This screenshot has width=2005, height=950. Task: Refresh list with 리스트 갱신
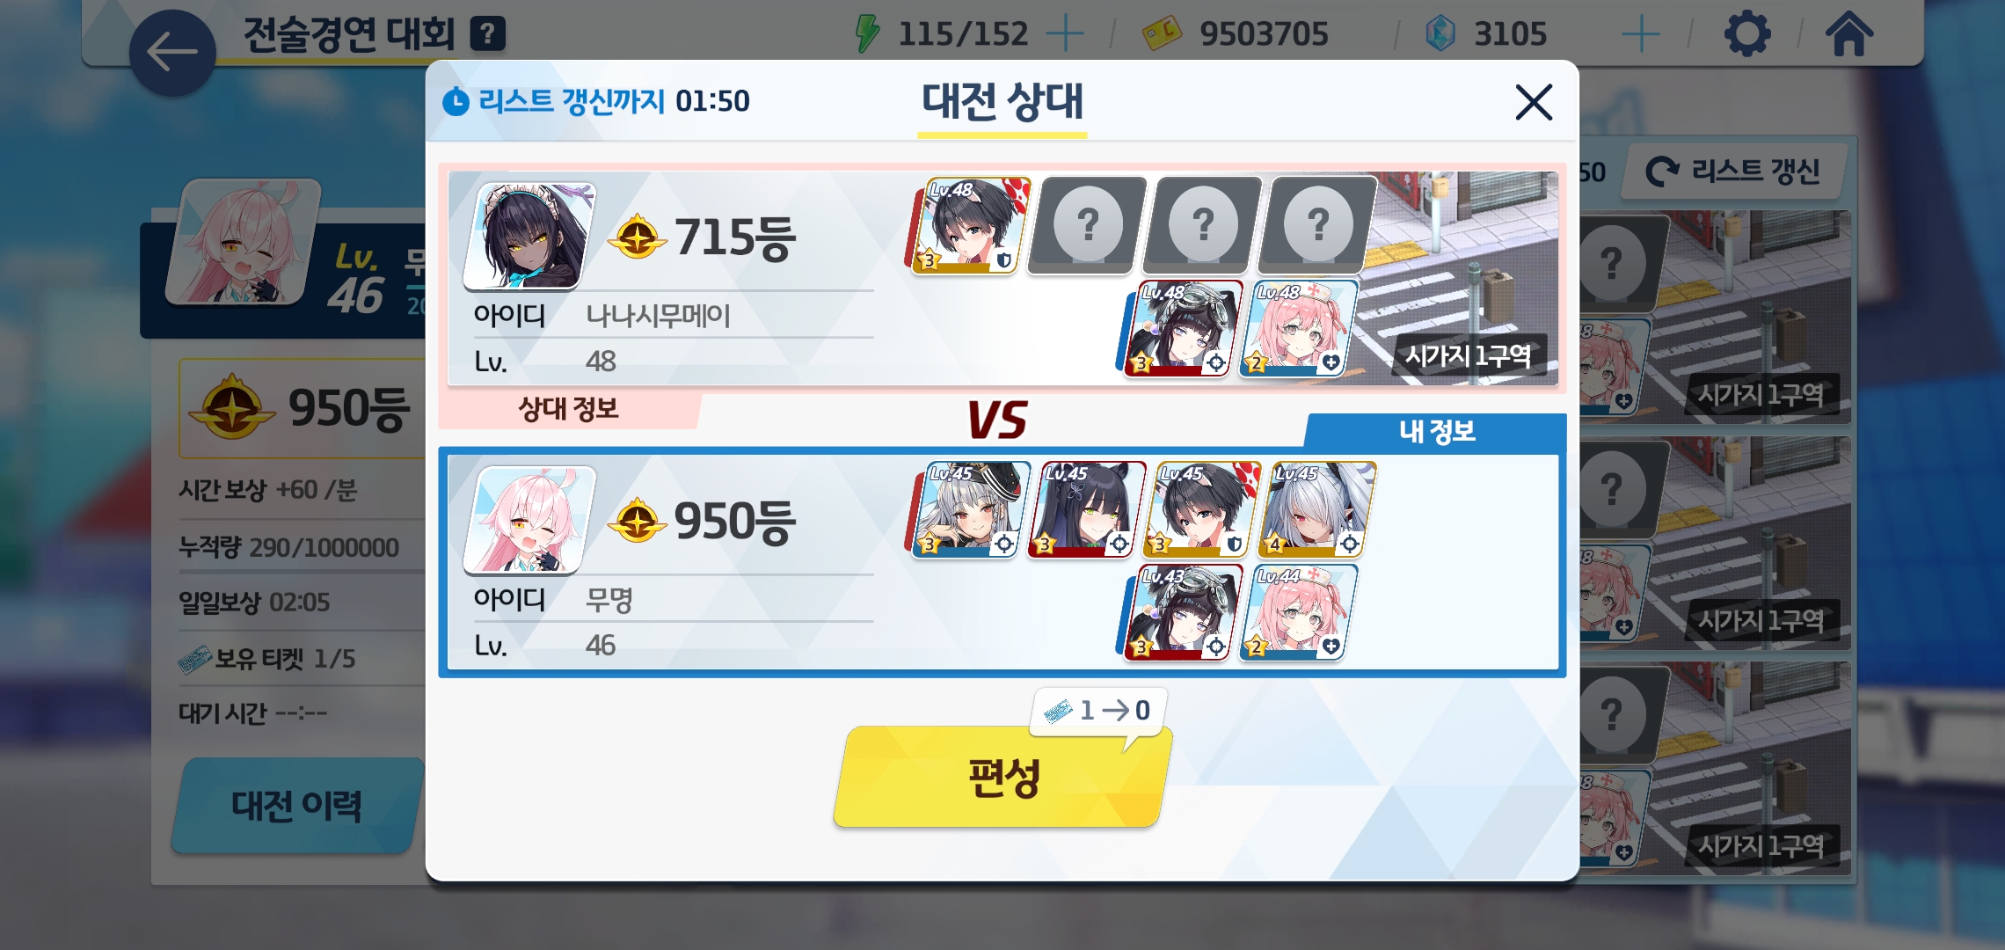[x=1732, y=171]
